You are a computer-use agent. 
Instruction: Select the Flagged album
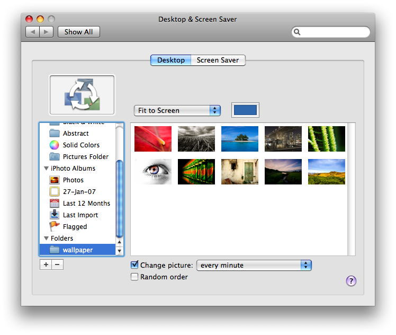point(75,227)
